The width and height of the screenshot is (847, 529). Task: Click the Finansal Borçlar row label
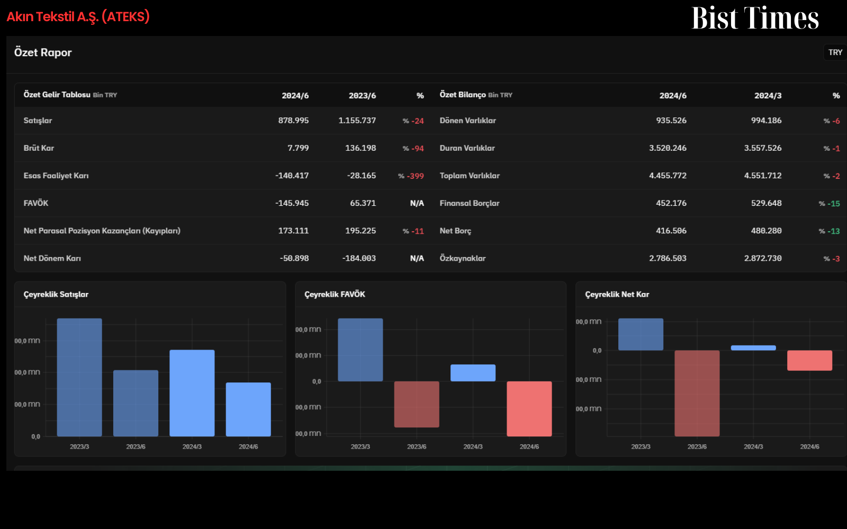click(x=470, y=203)
